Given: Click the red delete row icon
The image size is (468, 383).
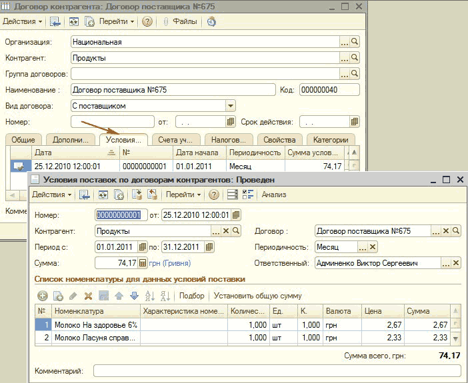Looking at the screenshot, I should coord(88,296).
